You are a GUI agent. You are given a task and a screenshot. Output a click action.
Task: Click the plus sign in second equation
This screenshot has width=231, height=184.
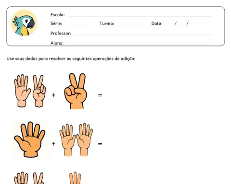(53, 144)
